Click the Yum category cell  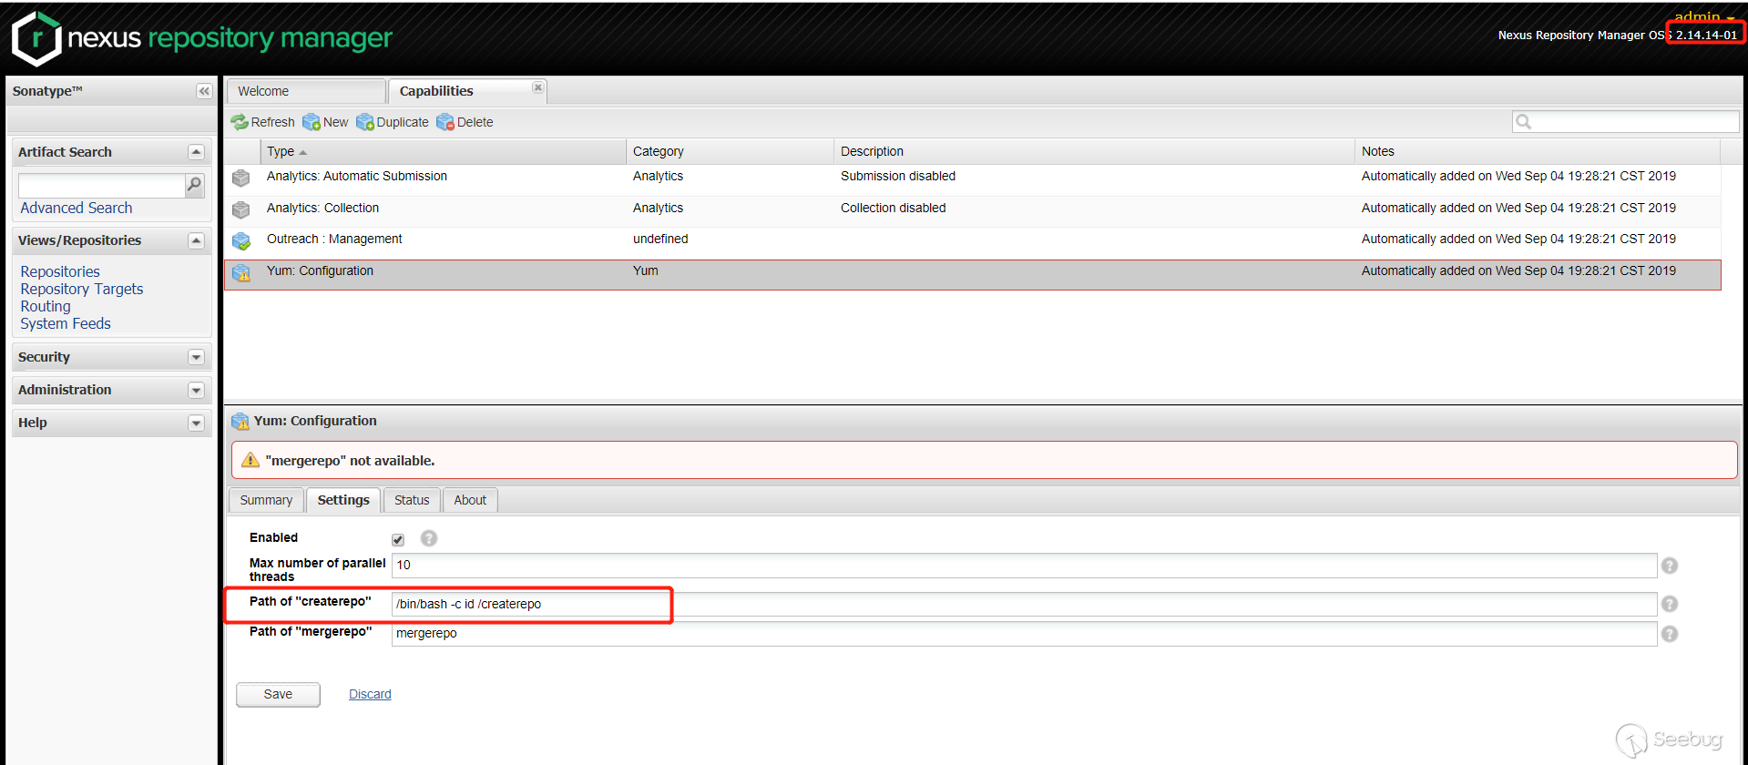tap(646, 270)
